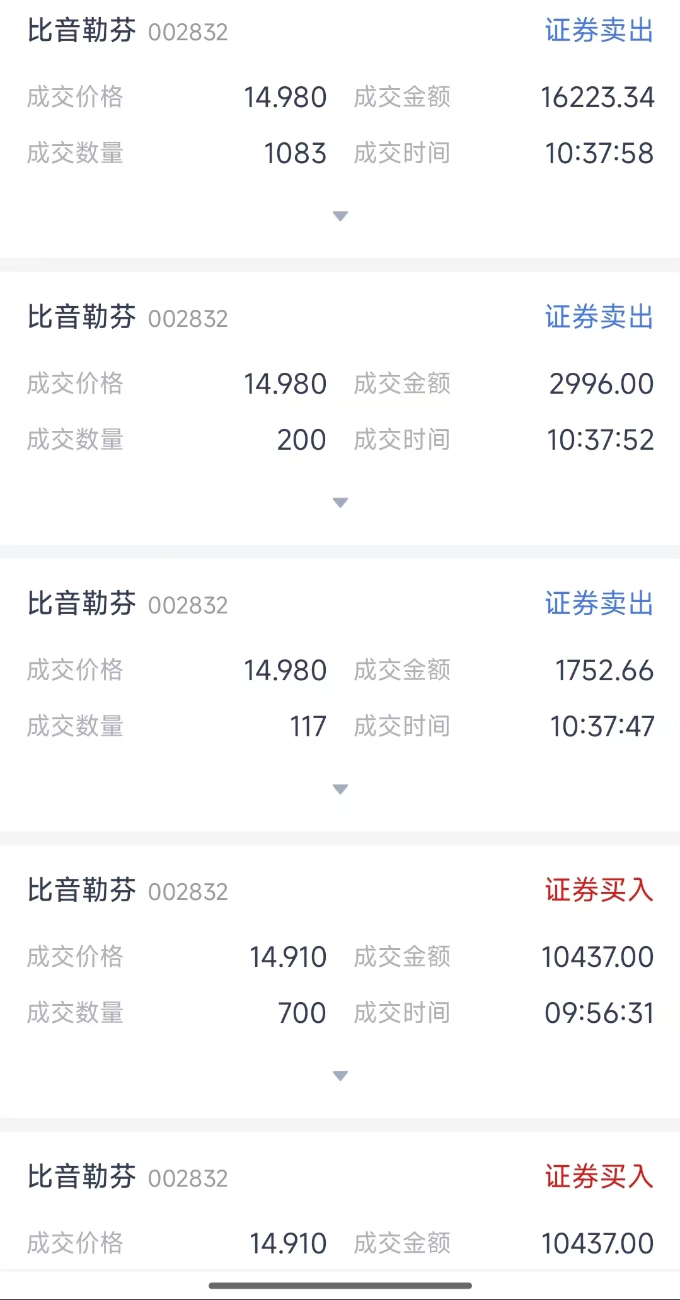
Task: Open stock 比音勒芬 in the 1083-share record
Action: [82, 31]
